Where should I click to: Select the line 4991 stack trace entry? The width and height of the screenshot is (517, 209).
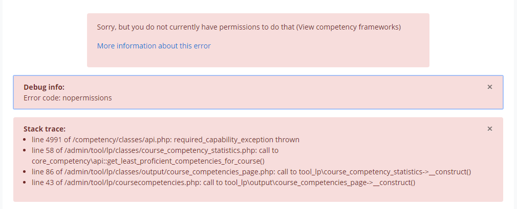pyautogui.click(x=165, y=140)
